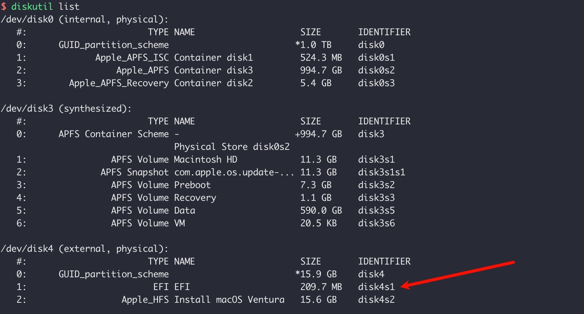Click the "Macintosh HD" volume name
Image resolution: width=584 pixels, height=314 pixels.
click(206, 160)
